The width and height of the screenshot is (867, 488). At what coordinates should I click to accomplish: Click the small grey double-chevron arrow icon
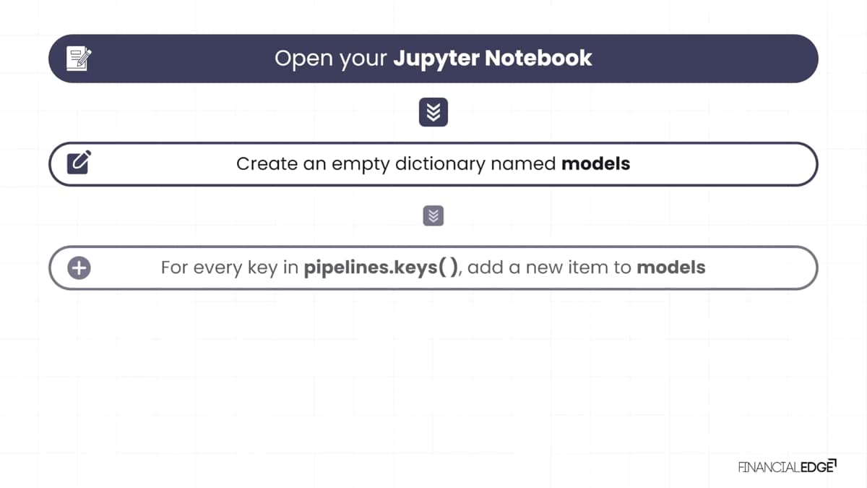433,215
